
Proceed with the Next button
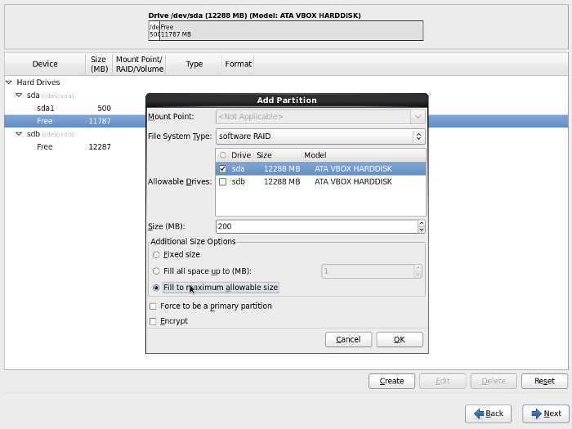(546, 413)
